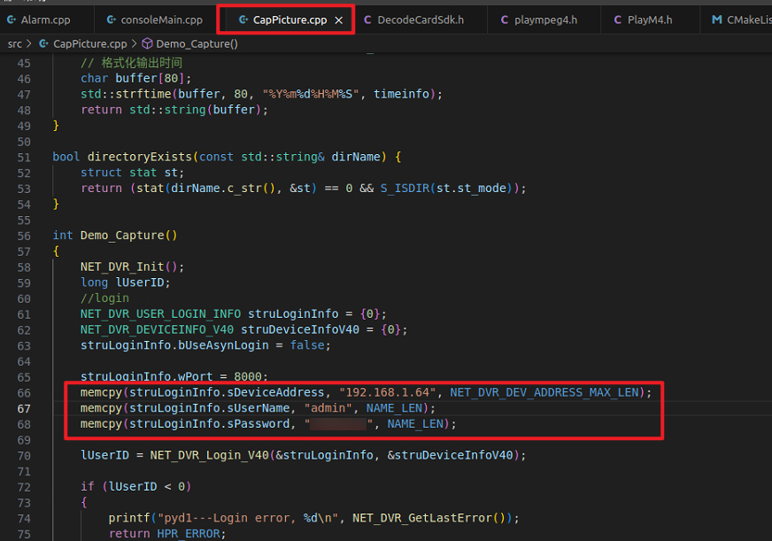Click the std::strftime call
Viewport: 772px width, 541px height.
point(126,94)
